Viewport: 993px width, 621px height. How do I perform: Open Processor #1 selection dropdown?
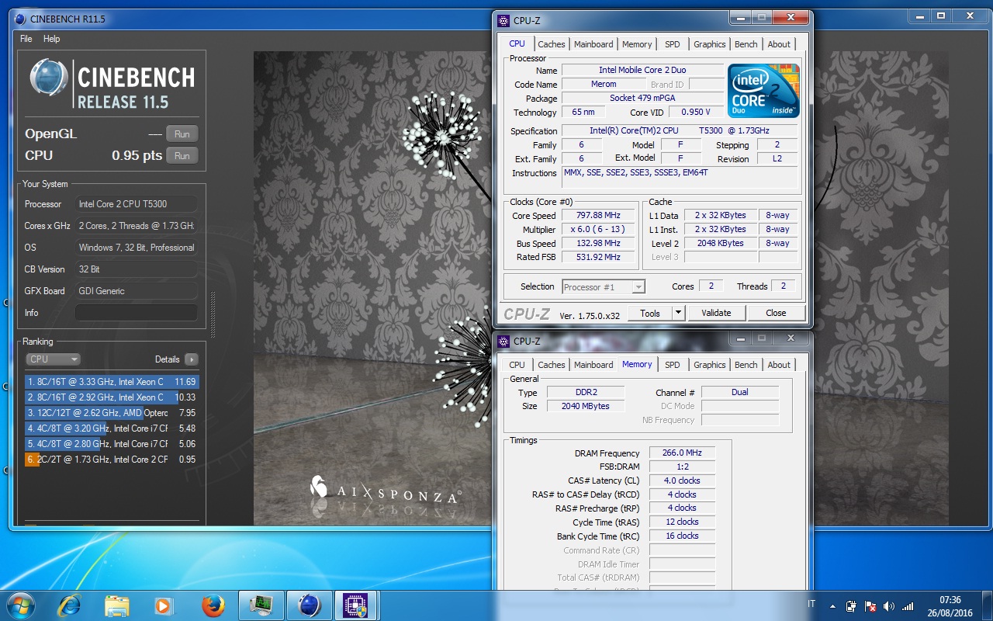pos(604,287)
